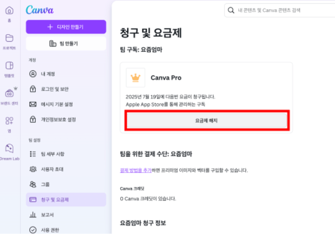Open 개인정보보호 설정 menu item
The image size is (335, 235).
pos(66,120)
